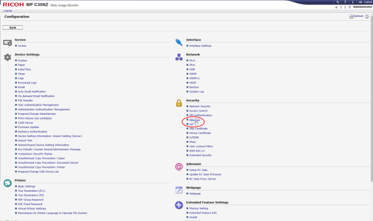Click the search magnifier icon in header
The height and width of the screenshot is (221, 373).
pyautogui.click(x=338, y=2)
